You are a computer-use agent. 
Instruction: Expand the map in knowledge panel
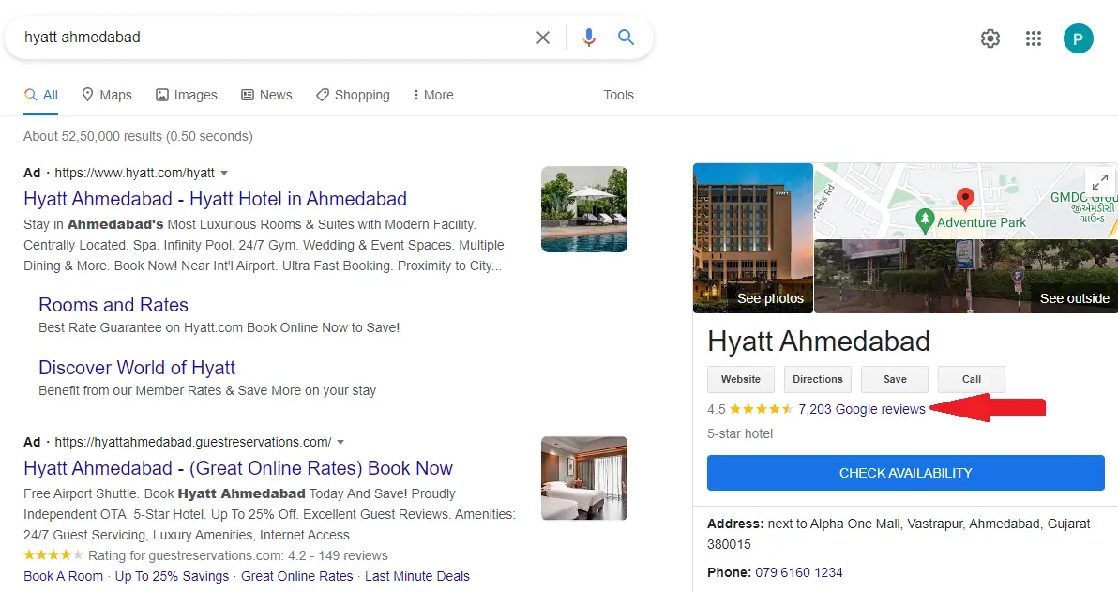1100,182
